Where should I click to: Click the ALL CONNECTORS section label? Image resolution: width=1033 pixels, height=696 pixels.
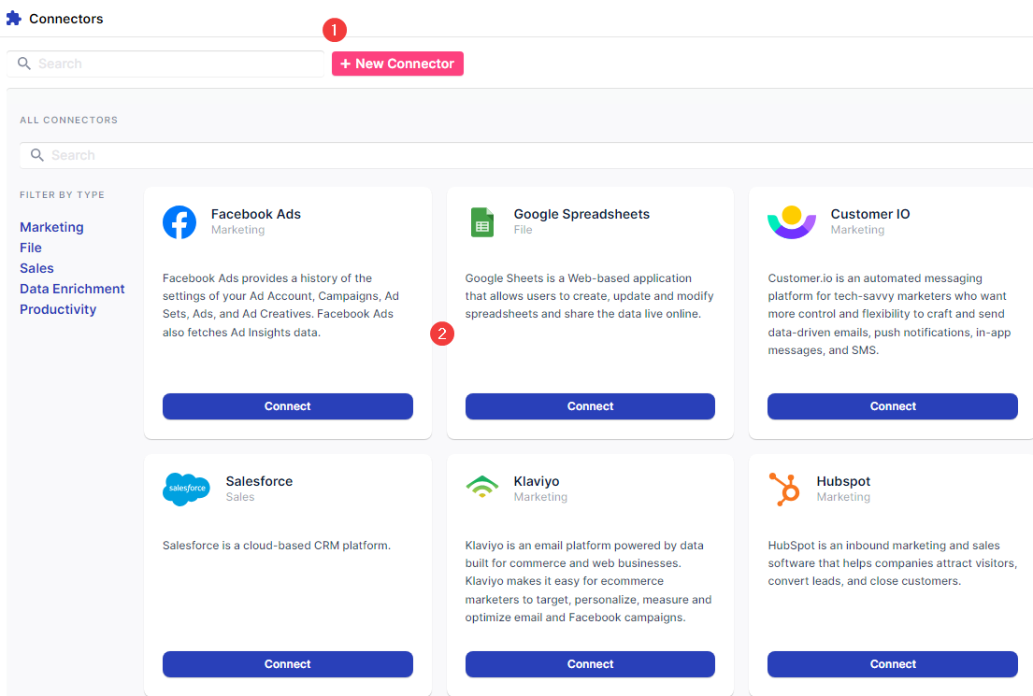(x=69, y=120)
